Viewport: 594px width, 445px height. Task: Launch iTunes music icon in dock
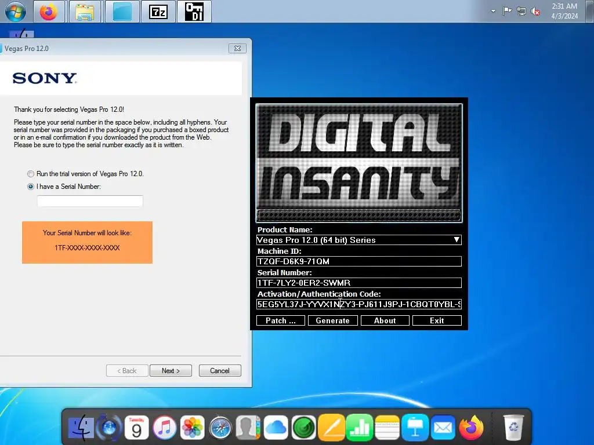click(164, 428)
